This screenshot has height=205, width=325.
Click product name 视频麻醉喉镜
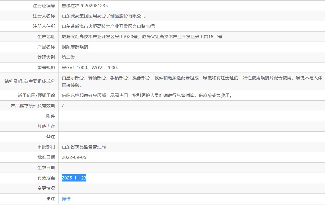click(x=75, y=47)
